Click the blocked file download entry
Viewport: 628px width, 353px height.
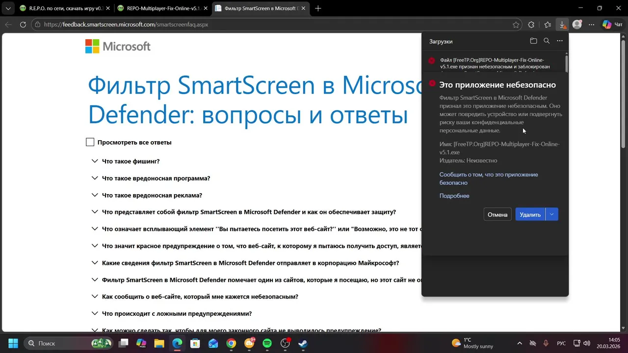click(x=494, y=63)
